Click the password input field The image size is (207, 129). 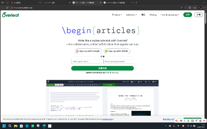pyautogui.click(x=118, y=61)
